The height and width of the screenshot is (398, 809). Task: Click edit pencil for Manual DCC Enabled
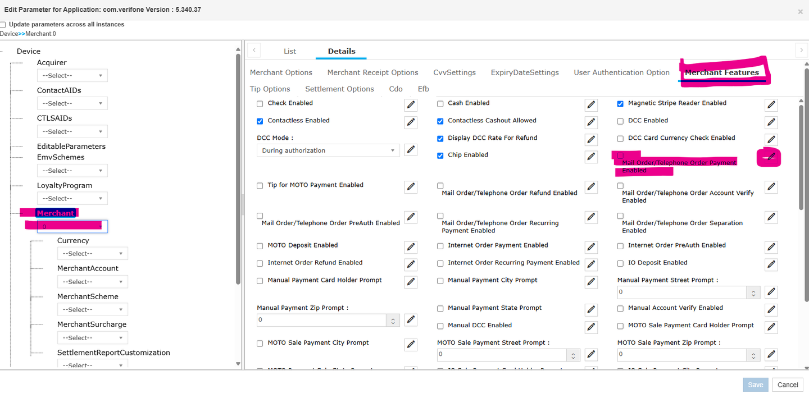591,327
